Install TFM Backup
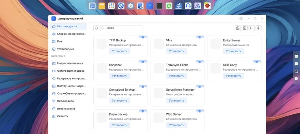Viewport: 300px width, 134px height. coord(120,51)
